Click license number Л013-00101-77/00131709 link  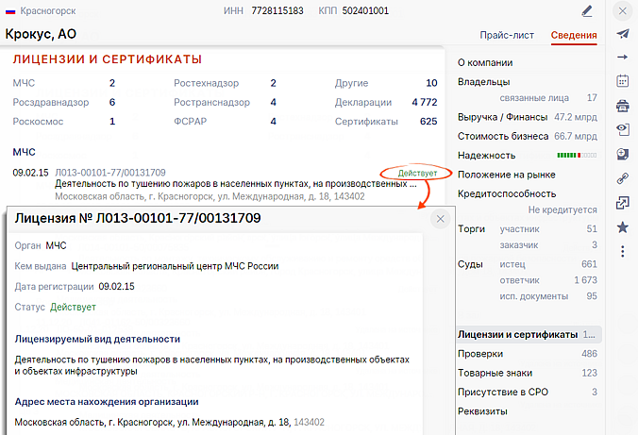110,173
